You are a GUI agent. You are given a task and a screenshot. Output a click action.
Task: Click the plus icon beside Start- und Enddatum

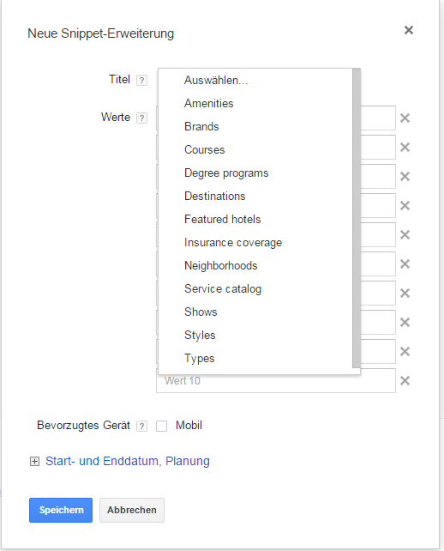coord(34,462)
